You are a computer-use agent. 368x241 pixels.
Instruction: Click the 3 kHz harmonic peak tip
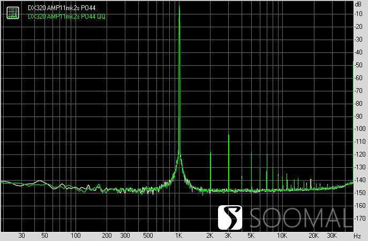(229, 135)
